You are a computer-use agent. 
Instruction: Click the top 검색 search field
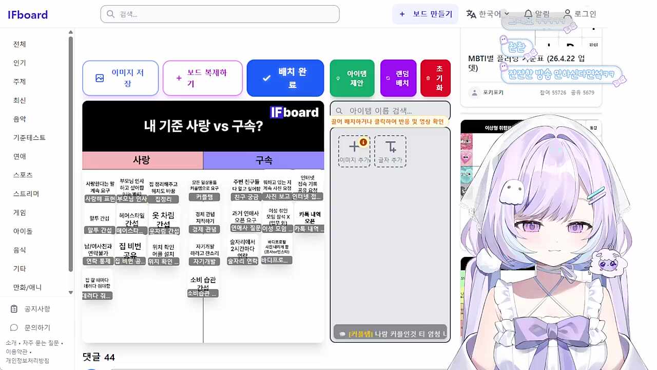pos(220,14)
